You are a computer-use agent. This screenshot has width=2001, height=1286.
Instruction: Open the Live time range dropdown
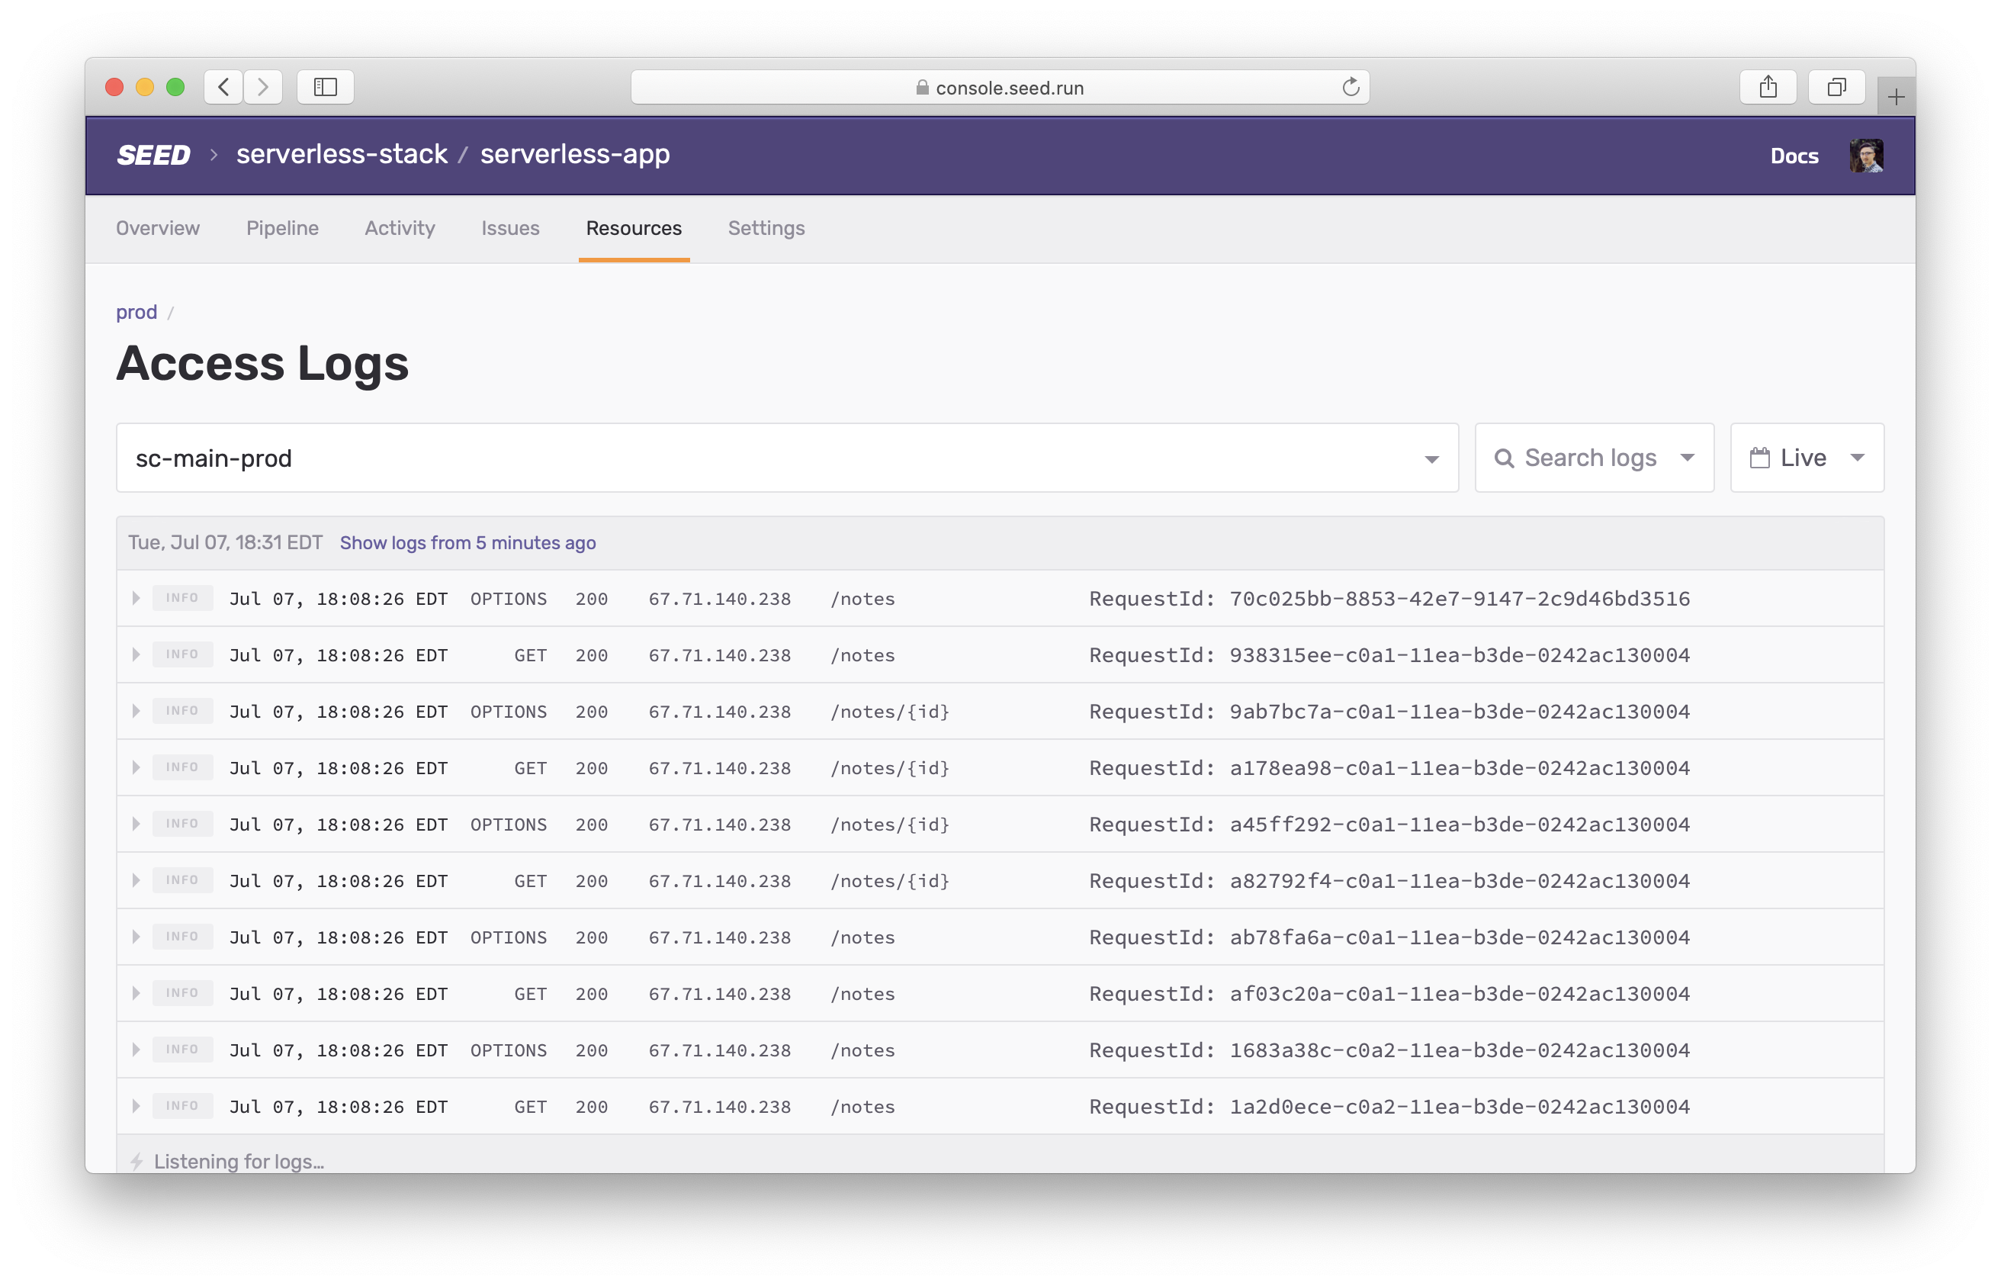pyautogui.click(x=1859, y=457)
